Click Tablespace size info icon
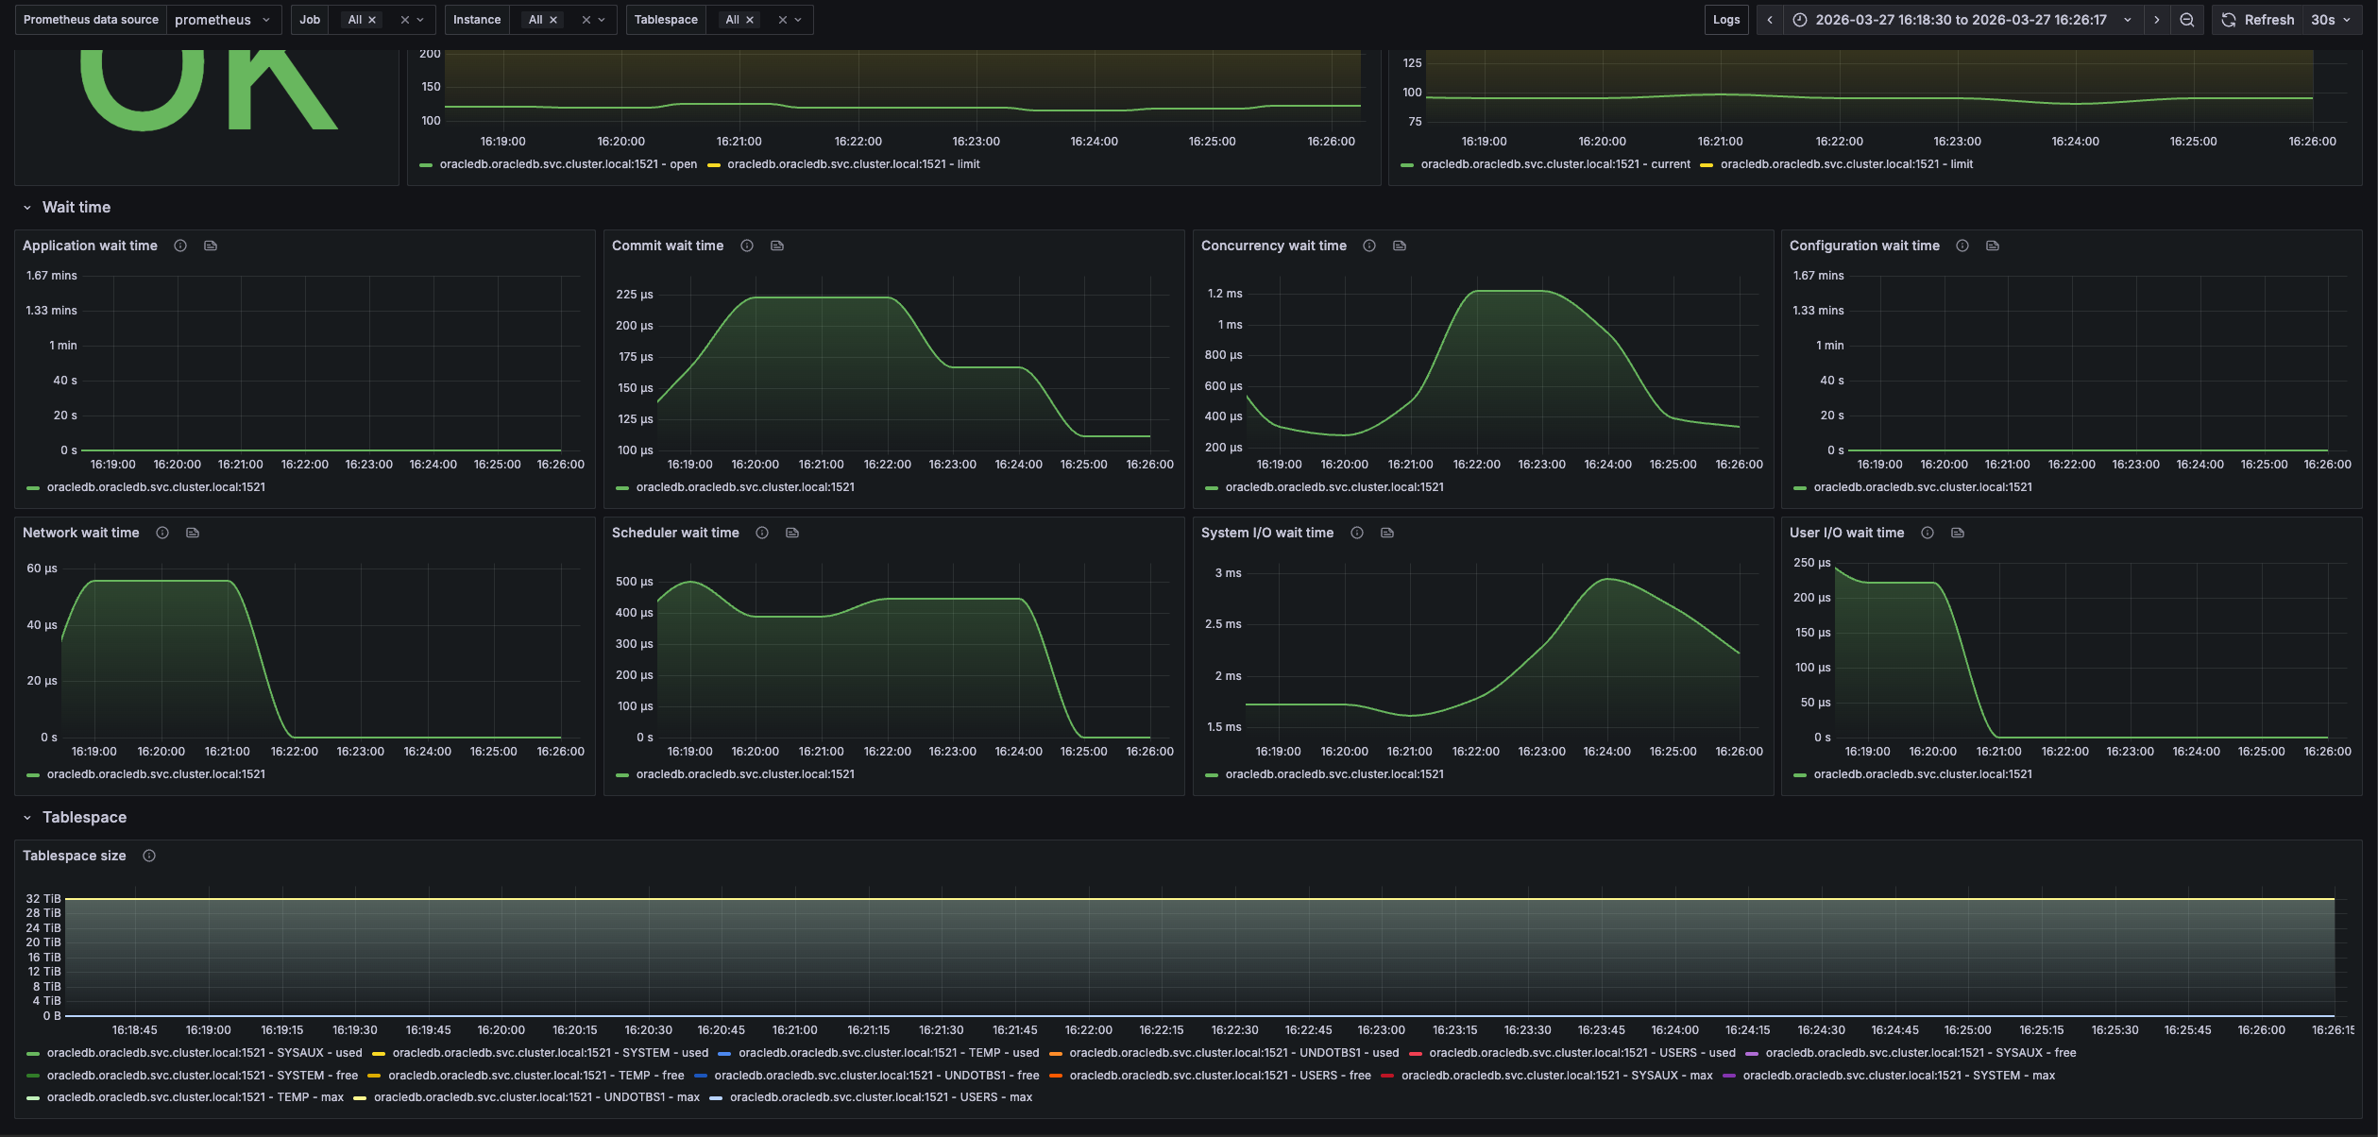 149,856
